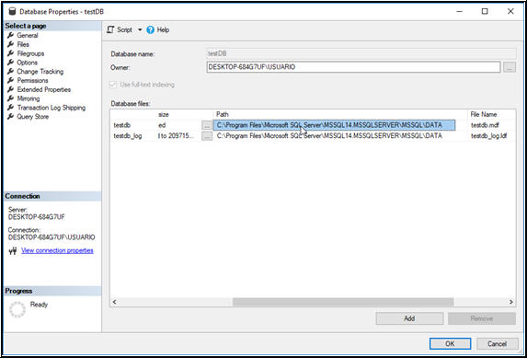Viewport: 527px width, 358px height.
Task: Click the scroll right arrow
Action: coord(510,302)
